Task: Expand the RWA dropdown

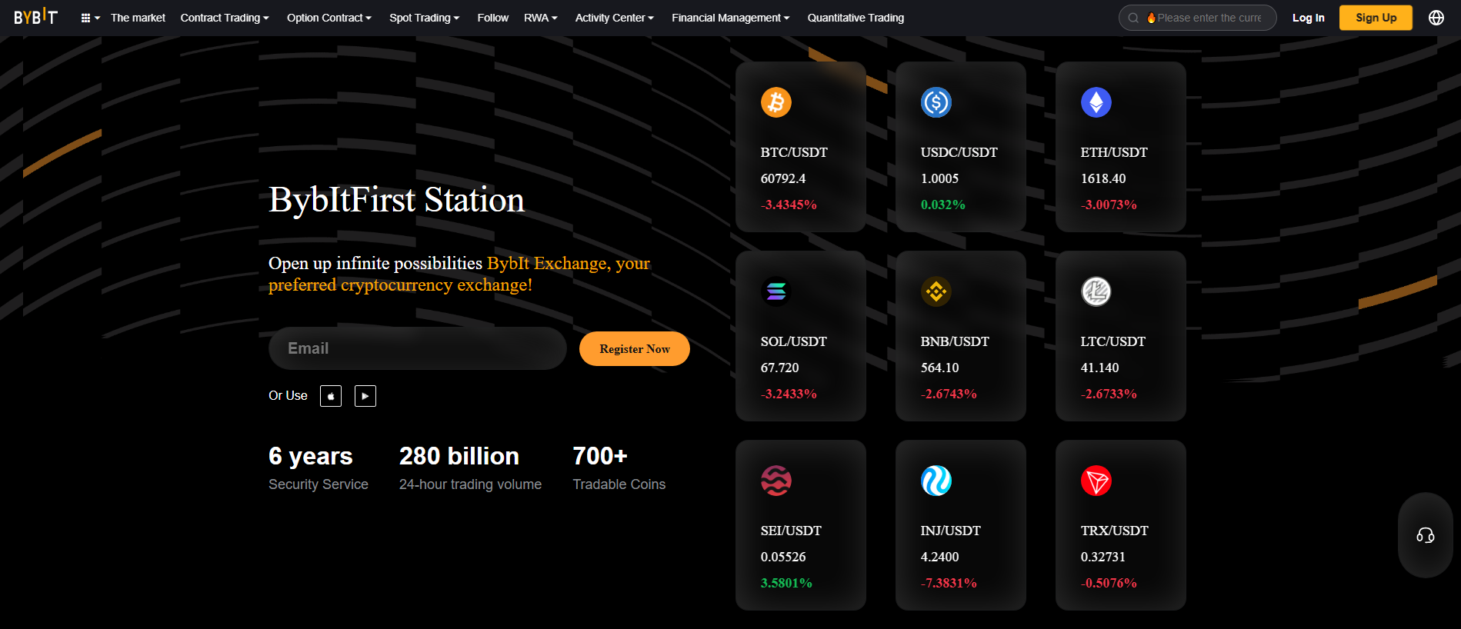Action: [541, 18]
